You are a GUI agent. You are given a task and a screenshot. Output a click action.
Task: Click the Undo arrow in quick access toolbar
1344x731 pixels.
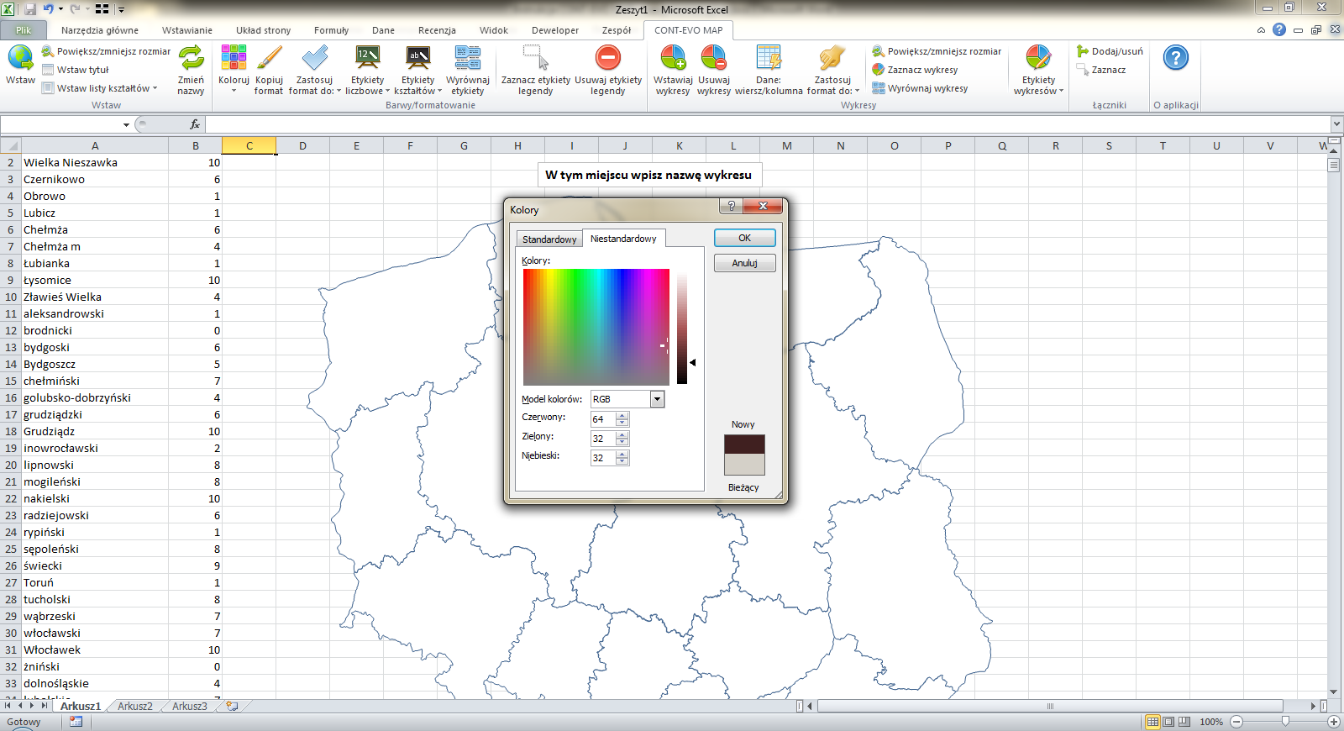(48, 9)
